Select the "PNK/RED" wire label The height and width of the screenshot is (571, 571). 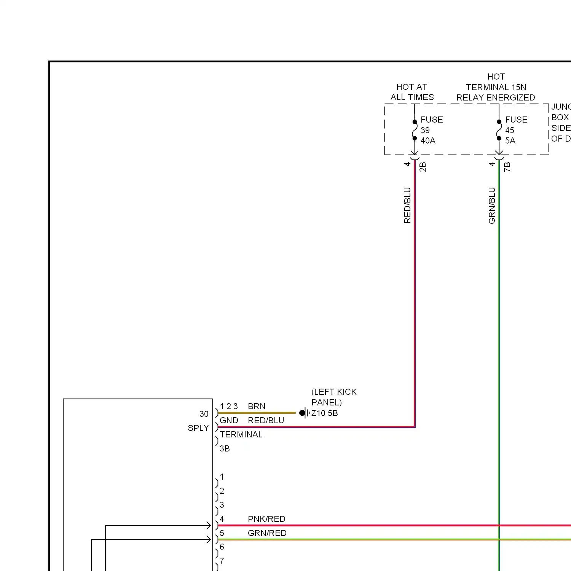tap(266, 519)
